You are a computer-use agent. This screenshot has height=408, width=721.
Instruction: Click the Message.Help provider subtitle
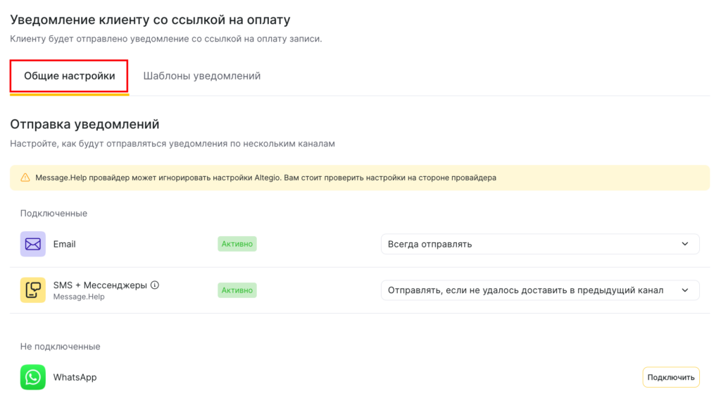[79, 297]
